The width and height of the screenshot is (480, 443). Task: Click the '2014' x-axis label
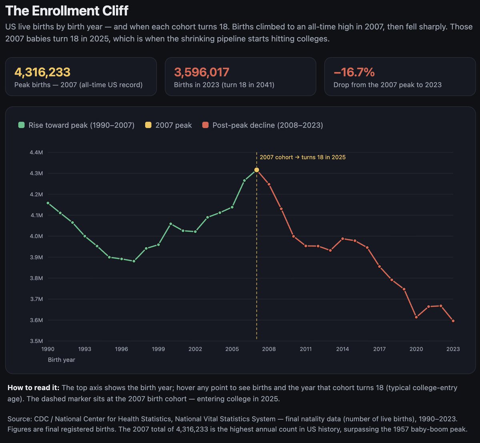[342, 349]
